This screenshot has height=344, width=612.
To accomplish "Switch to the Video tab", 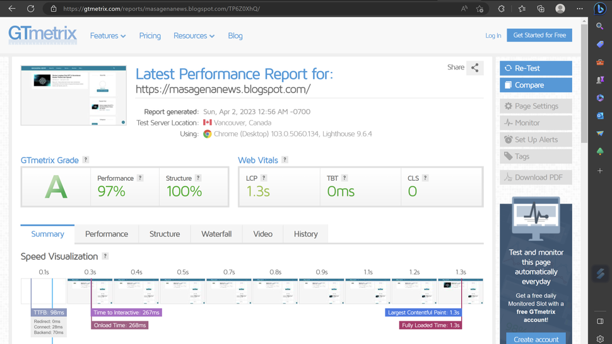I will point(262,234).
